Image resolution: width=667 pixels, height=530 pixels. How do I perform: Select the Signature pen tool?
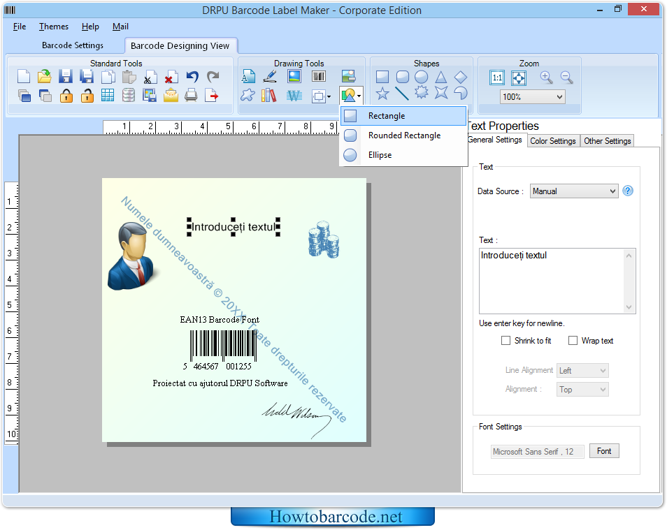click(x=270, y=77)
